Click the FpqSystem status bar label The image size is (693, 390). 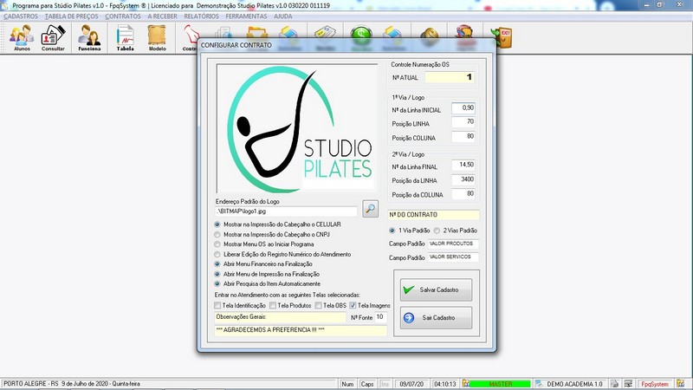pyautogui.click(x=655, y=384)
